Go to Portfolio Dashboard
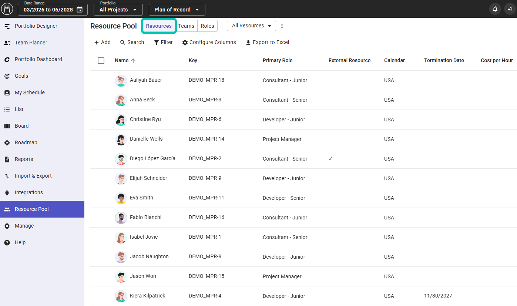The image size is (517, 306). coord(42,59)
